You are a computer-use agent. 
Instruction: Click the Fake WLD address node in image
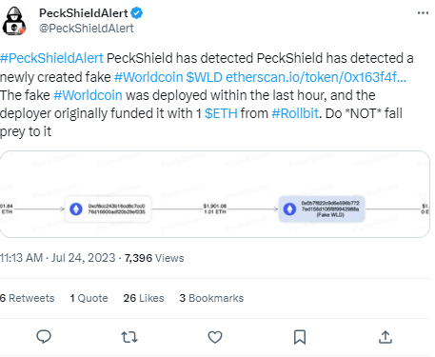(x=322, y=208)
